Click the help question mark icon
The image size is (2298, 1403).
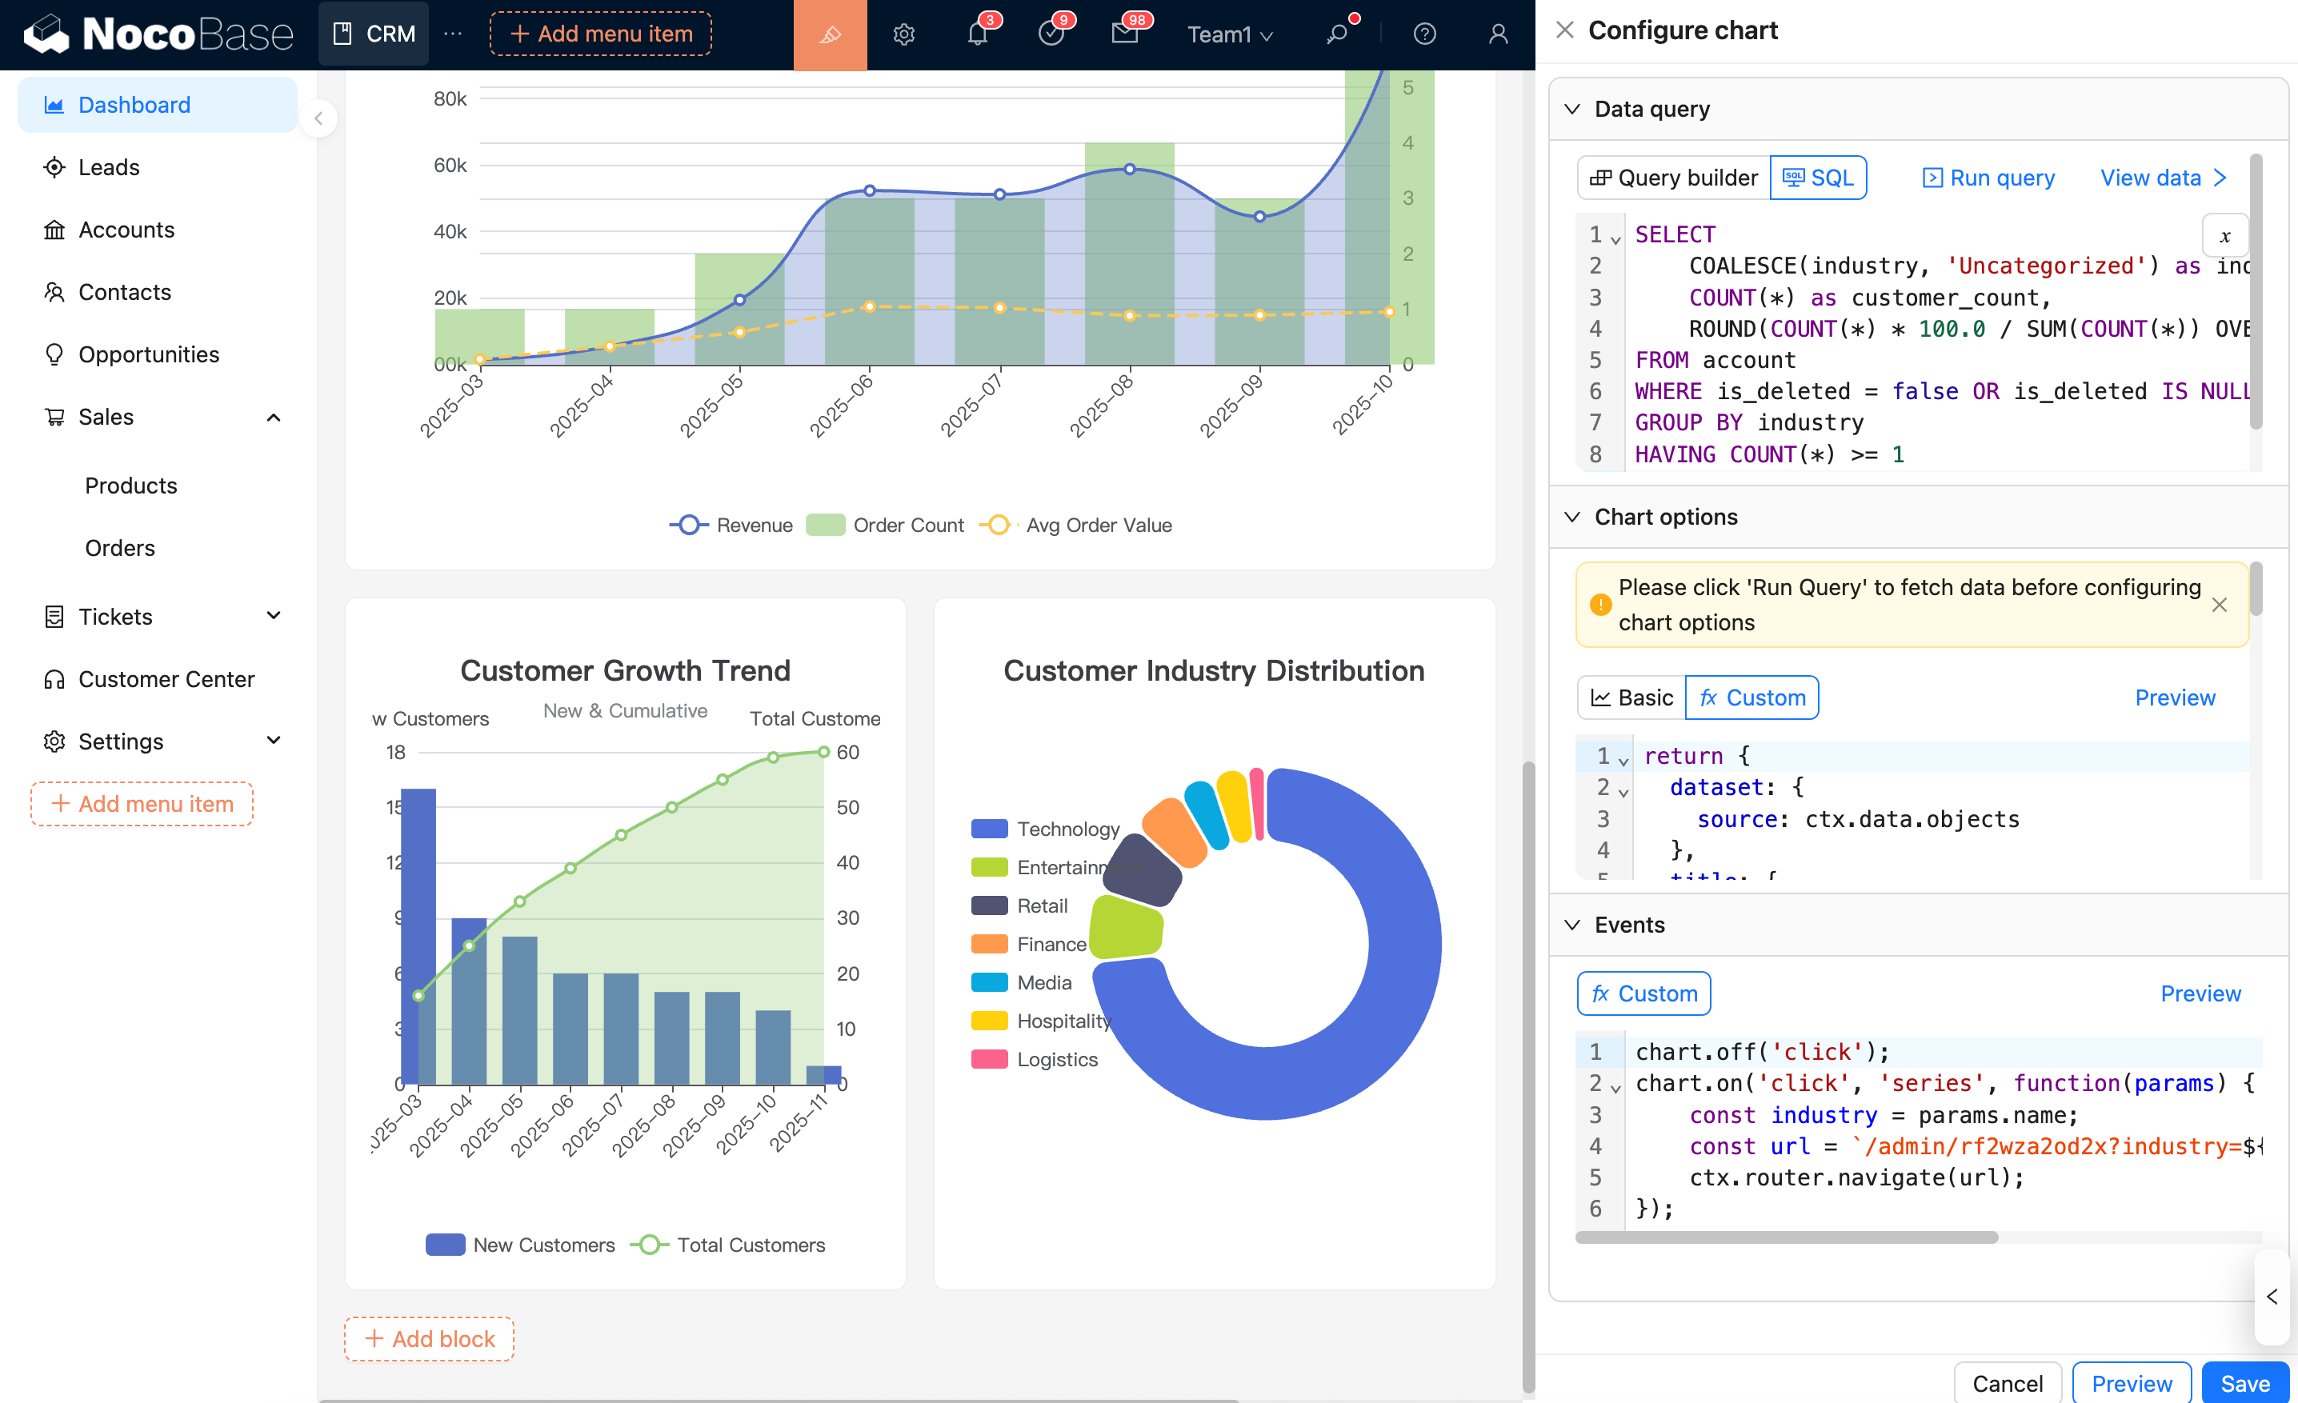[x=1423, y=34]
